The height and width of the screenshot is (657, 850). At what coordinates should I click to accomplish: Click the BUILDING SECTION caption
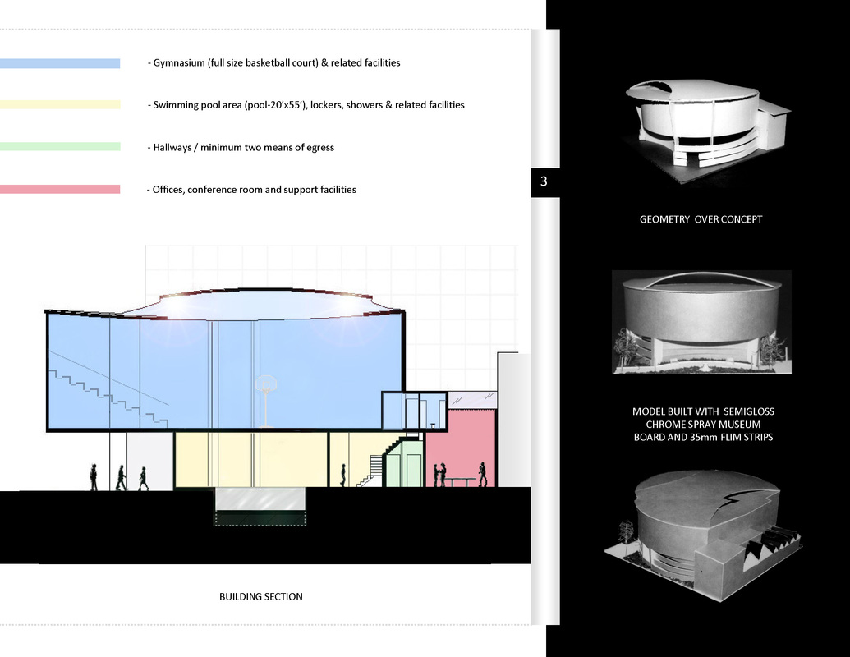pos(260,597)
